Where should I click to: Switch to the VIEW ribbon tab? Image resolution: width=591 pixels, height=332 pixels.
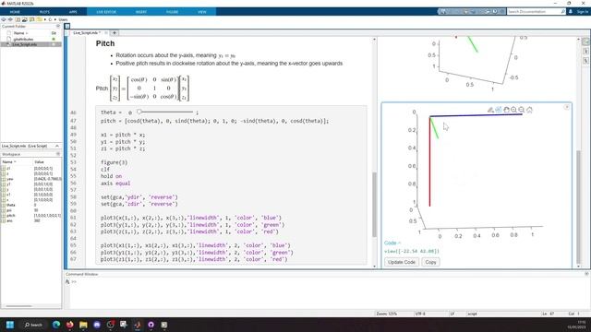(x=202, y=12)
